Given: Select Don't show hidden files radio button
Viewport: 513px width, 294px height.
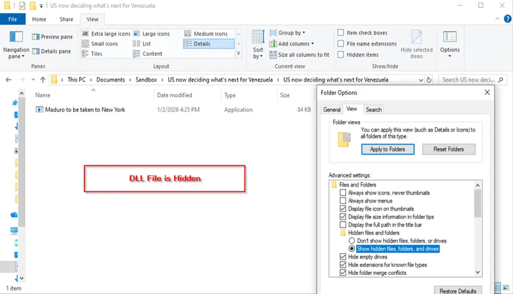Looking at the screenshot, I should (351, 241).
